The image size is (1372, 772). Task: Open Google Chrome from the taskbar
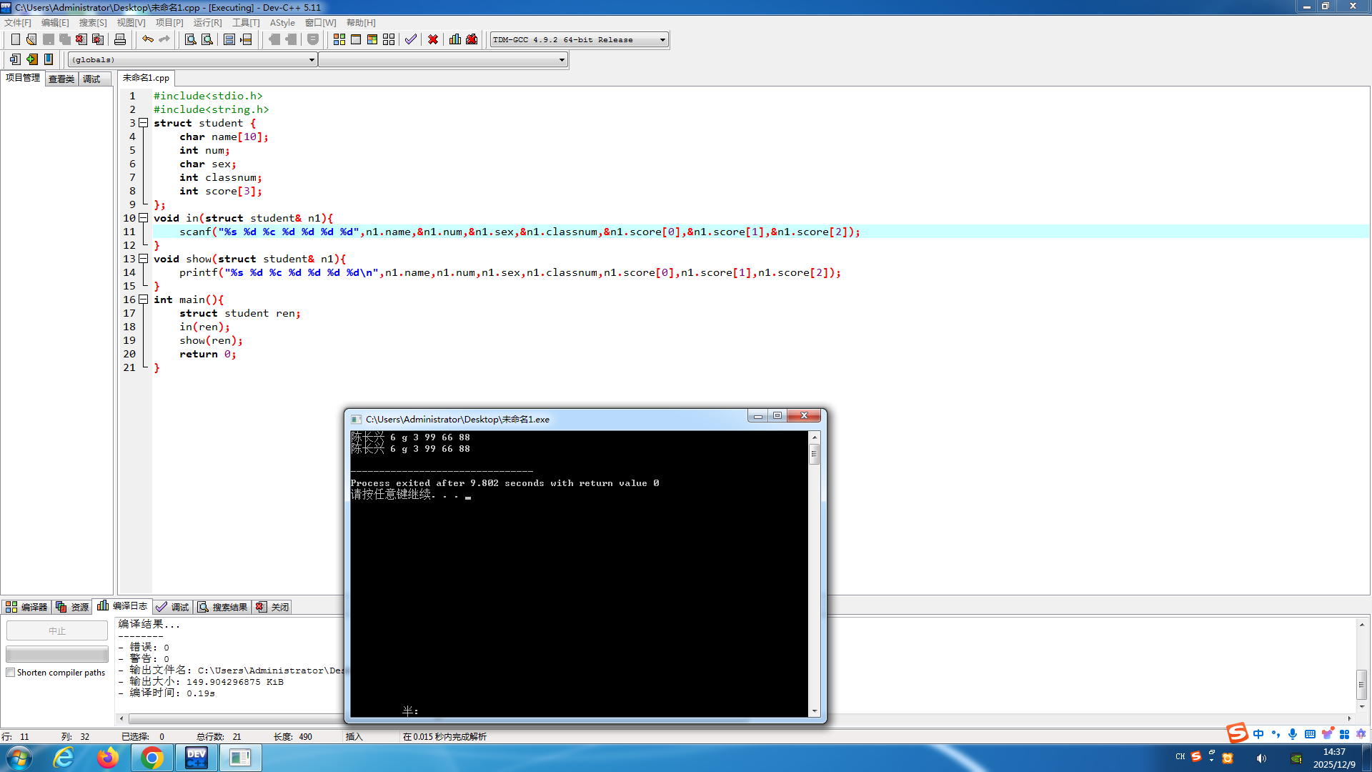(151, 758)
